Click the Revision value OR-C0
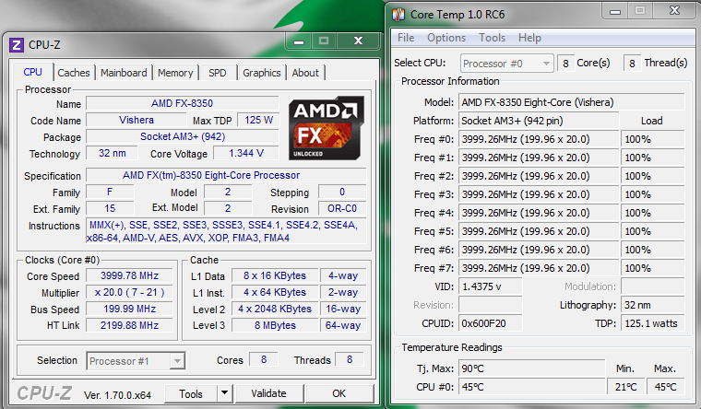Screen dimensions: 701x409 342,208
